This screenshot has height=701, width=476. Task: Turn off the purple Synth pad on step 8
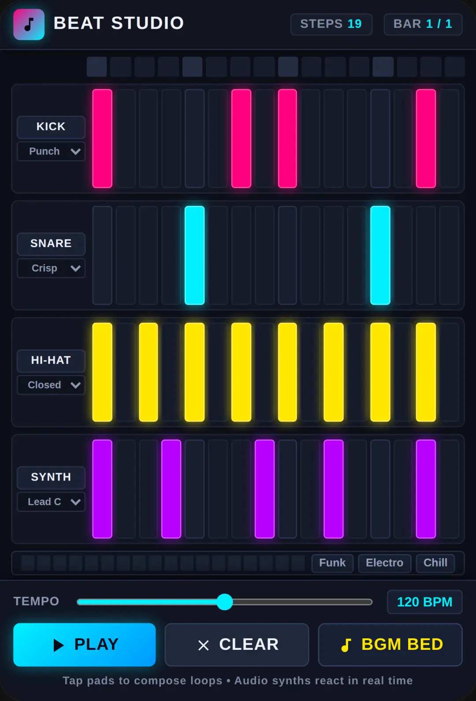(x=264, y=489)
